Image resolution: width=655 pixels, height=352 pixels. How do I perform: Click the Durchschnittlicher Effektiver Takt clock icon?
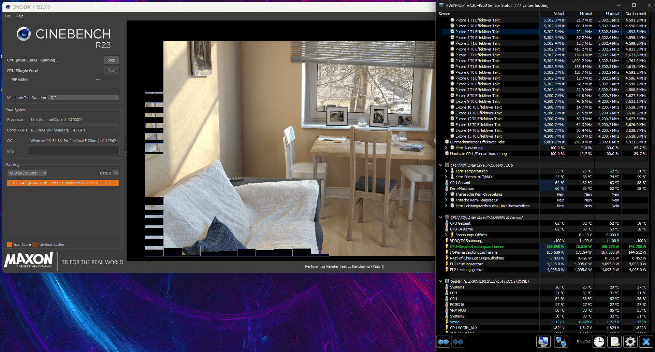point(447,142)
